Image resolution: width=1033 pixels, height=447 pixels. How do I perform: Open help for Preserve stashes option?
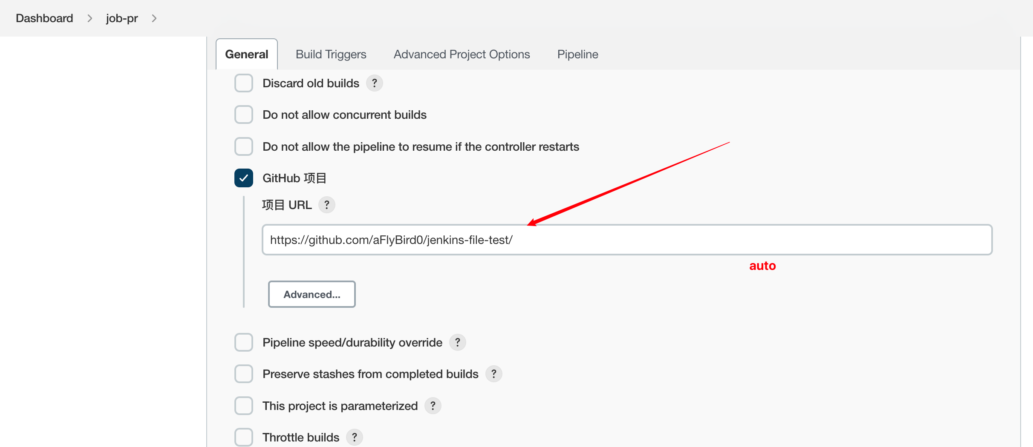[x=493, y=374]
